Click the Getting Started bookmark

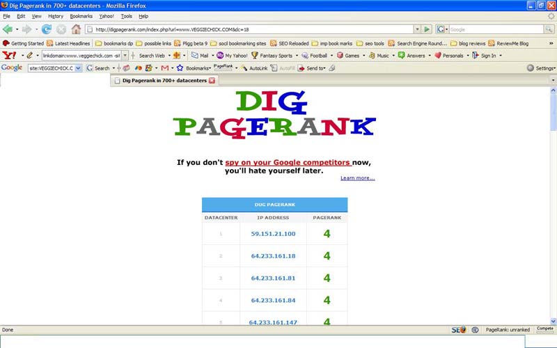click(23, 43)
